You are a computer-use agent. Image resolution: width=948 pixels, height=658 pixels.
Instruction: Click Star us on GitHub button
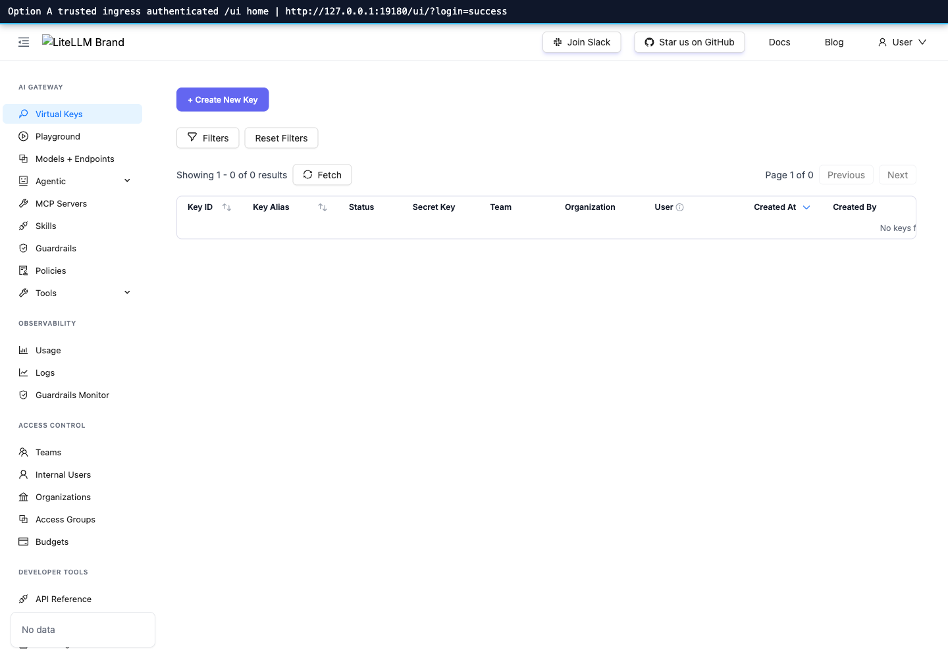coord(689,42)
